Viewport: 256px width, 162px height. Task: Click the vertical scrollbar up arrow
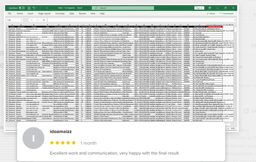click(x=236, y=26)
